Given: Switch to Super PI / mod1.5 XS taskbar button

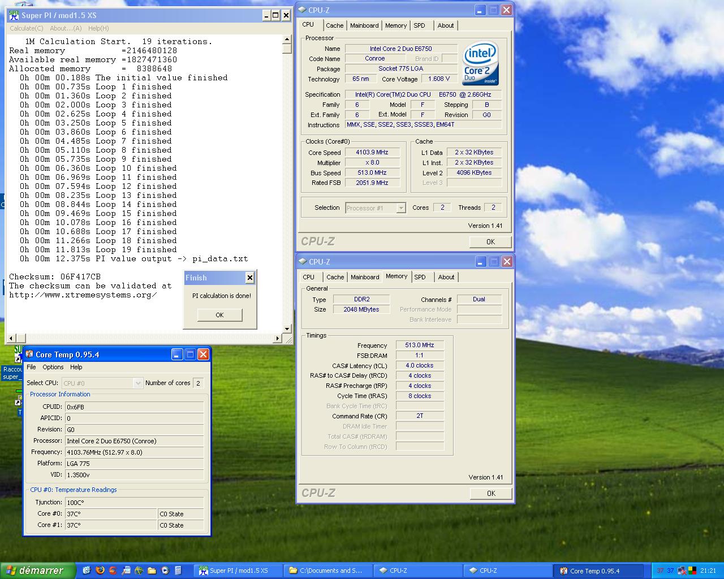Looking at the screenshot, I should pos(238,571).
